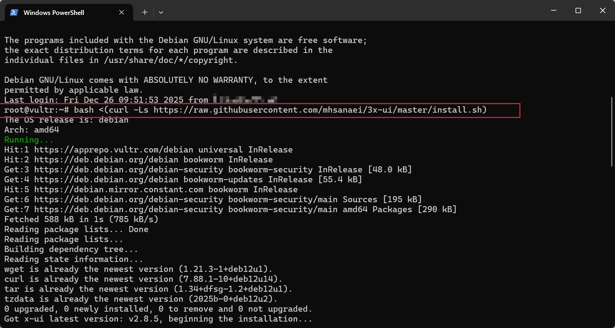The image size is (615, 328).
Task: Close the Windows PowerShell tab
Action: point(122,12)
